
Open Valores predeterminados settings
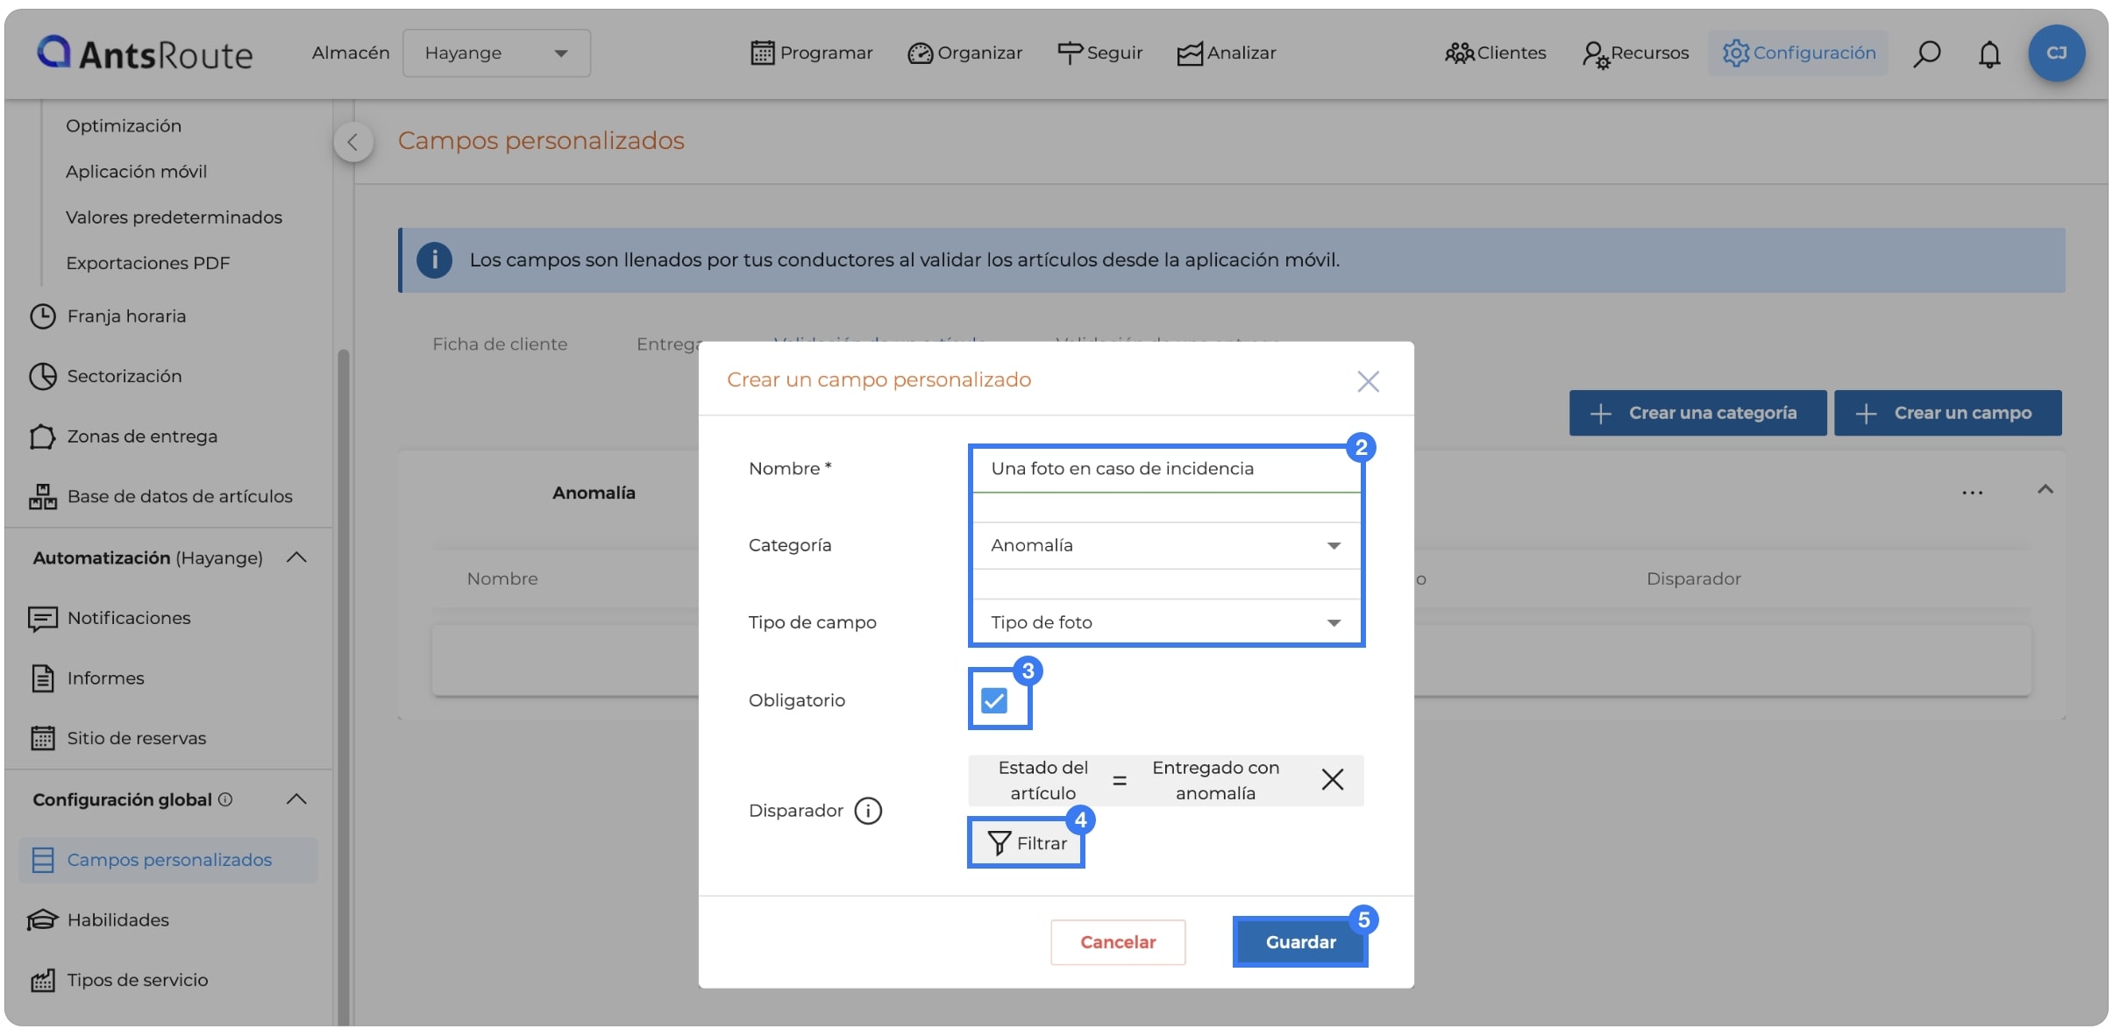tap(174, 217)
